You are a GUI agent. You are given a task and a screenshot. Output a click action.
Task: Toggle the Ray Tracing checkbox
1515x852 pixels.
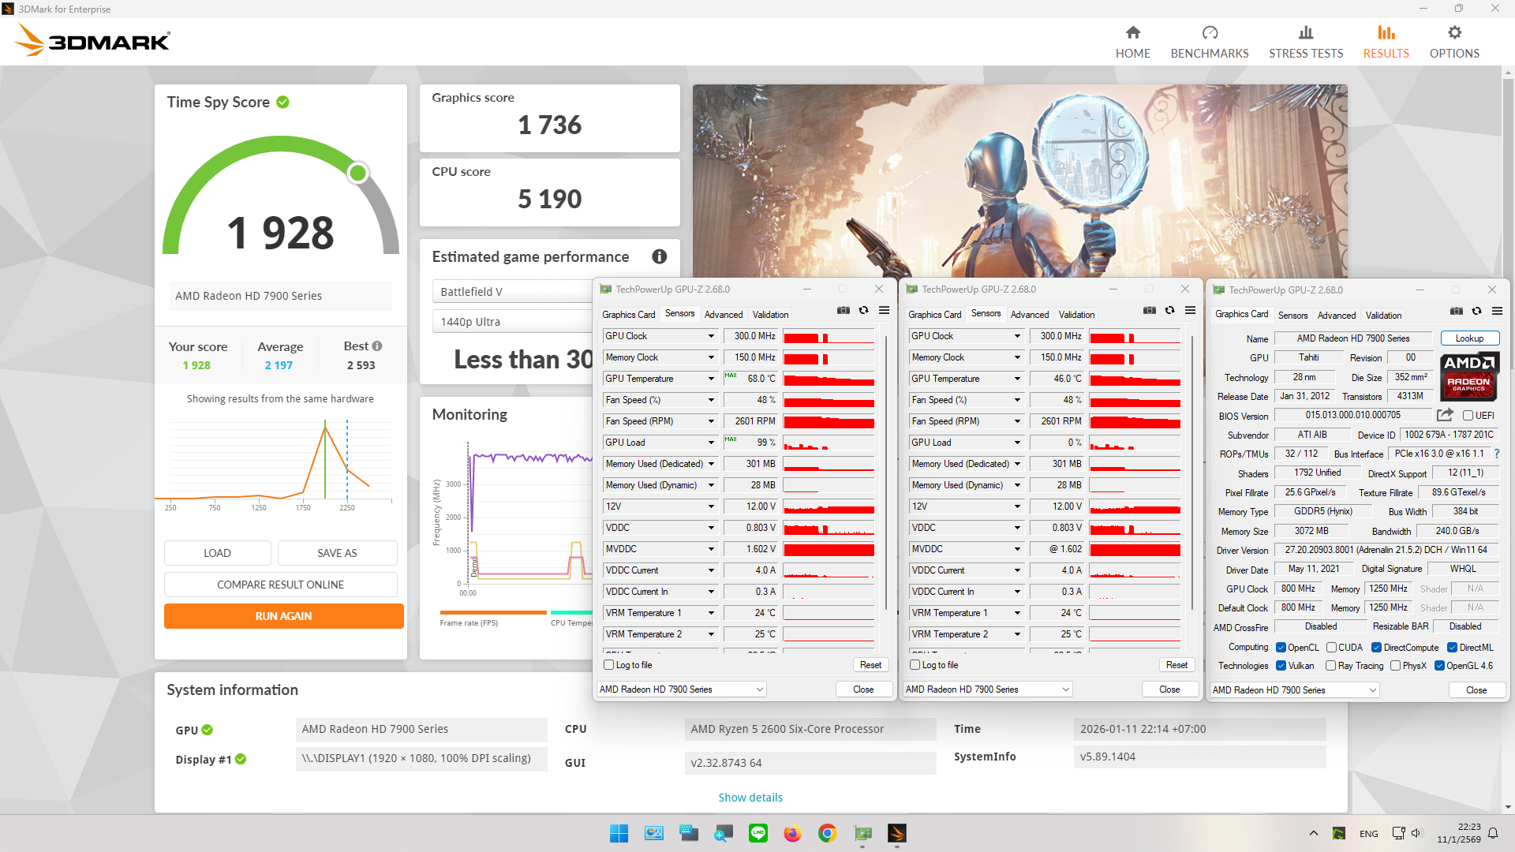(x=1330, y=666)
